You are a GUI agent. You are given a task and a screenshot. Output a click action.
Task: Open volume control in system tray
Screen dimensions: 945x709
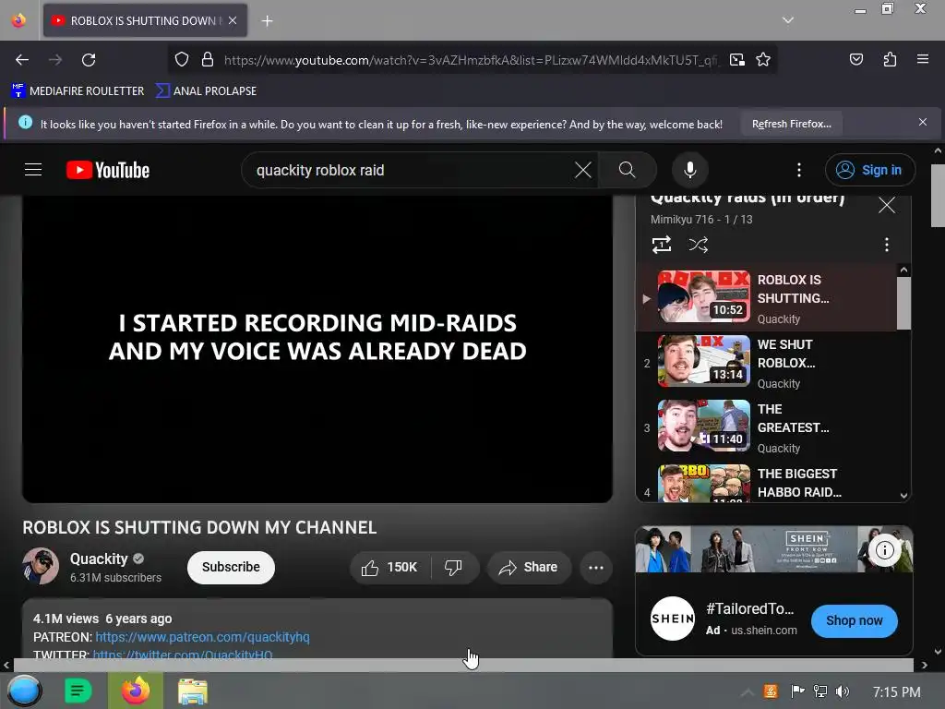click(843, 691)
